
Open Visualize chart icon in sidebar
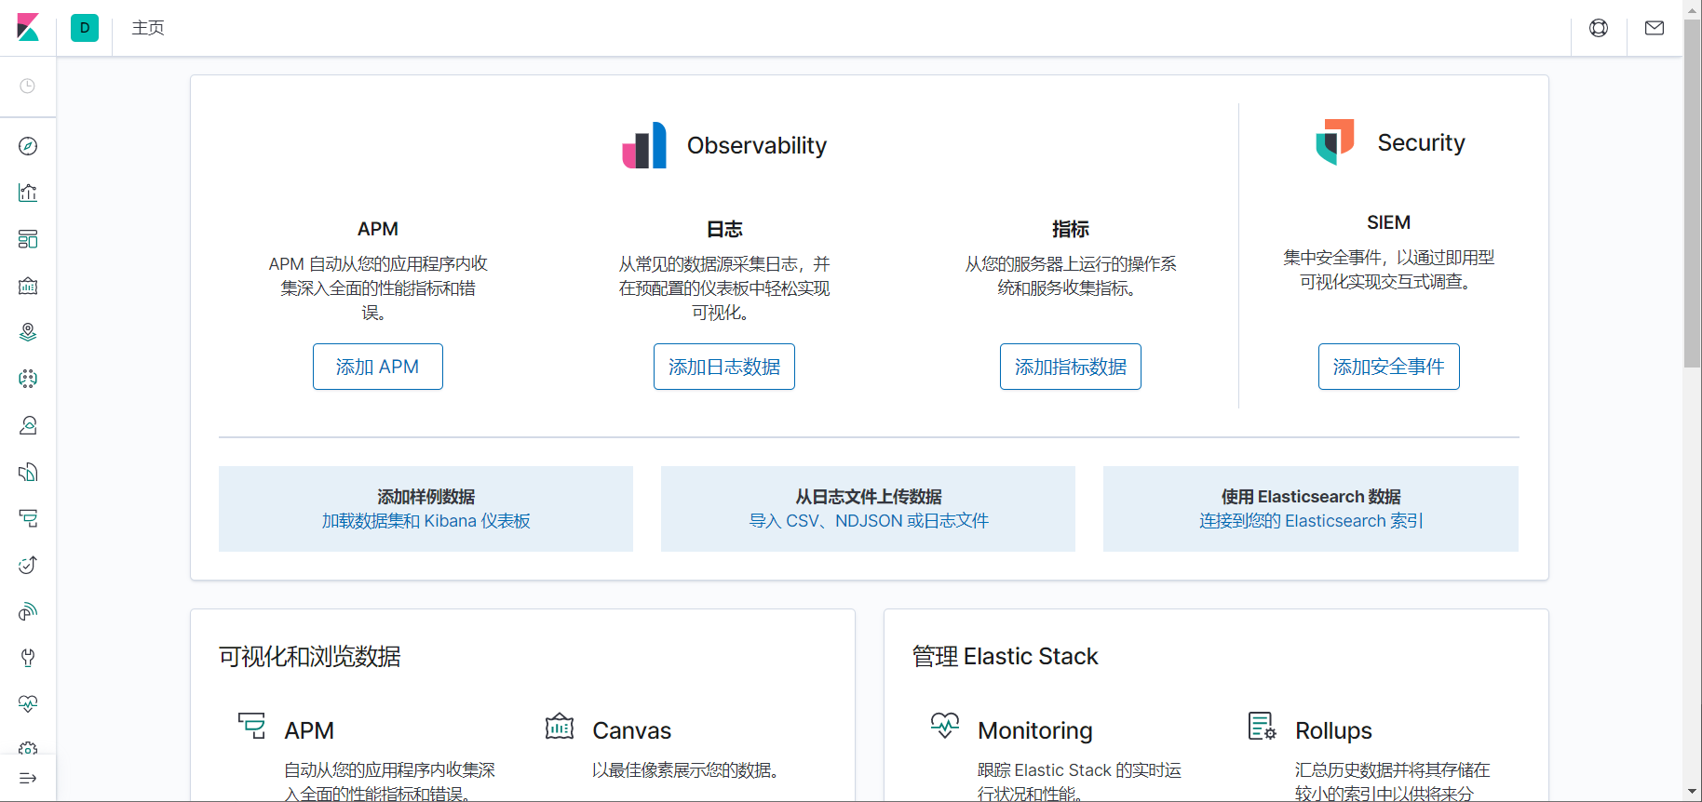point(28,193)
